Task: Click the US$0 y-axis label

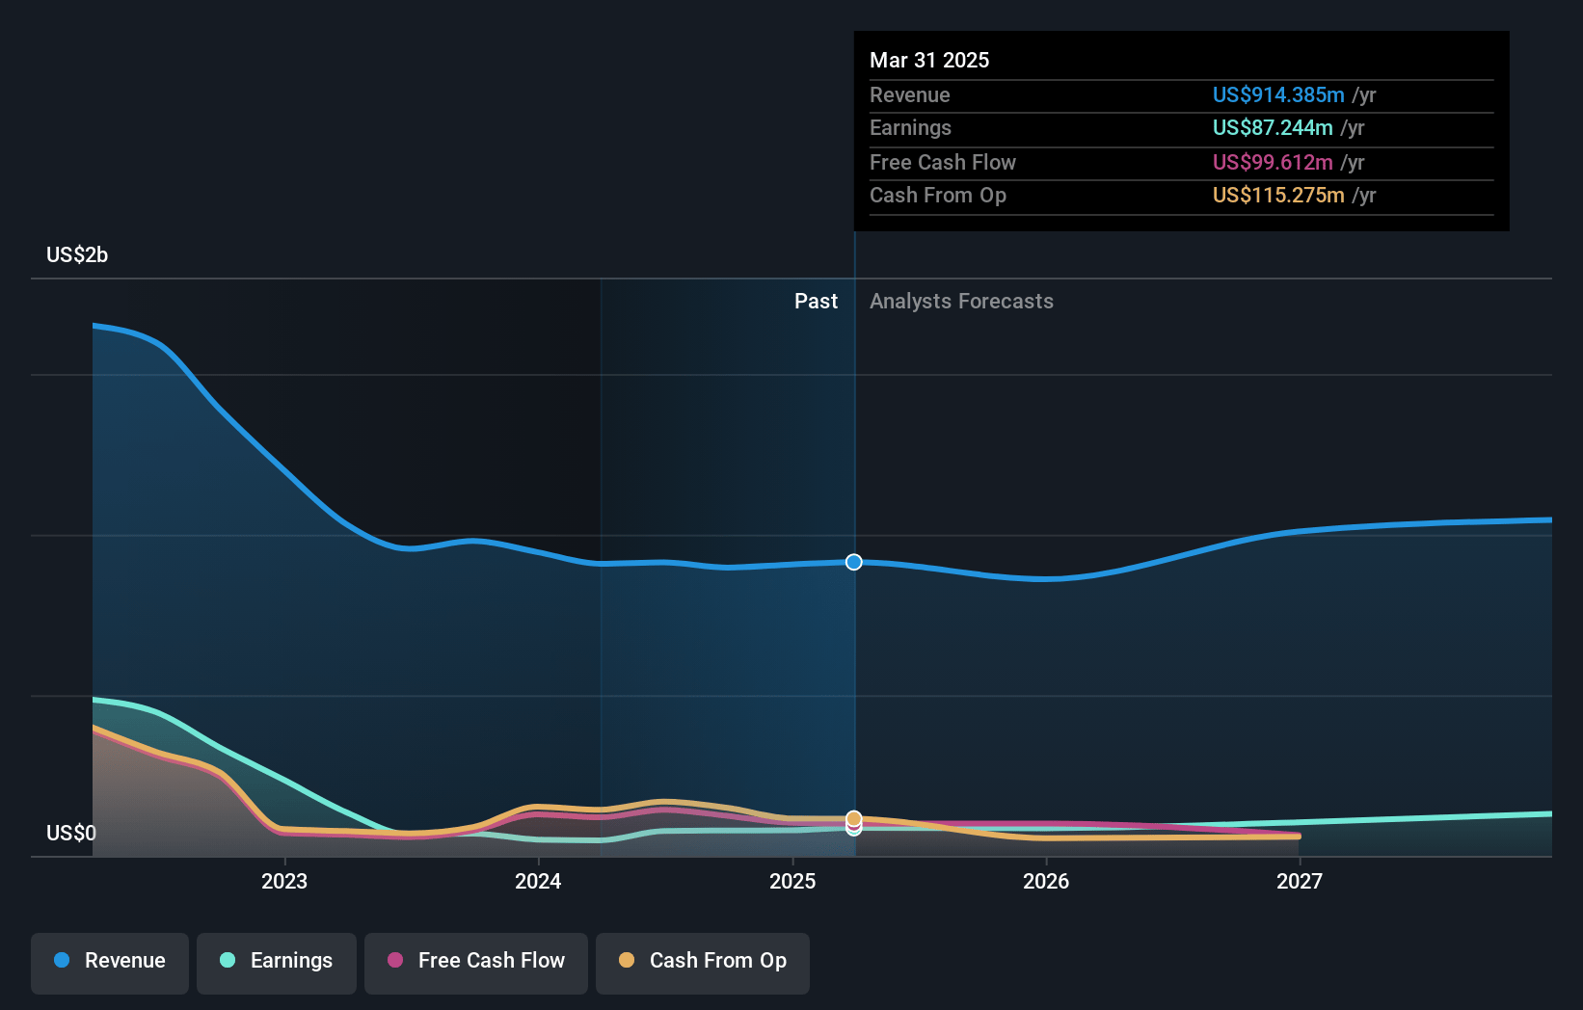Action: [71, 833]
